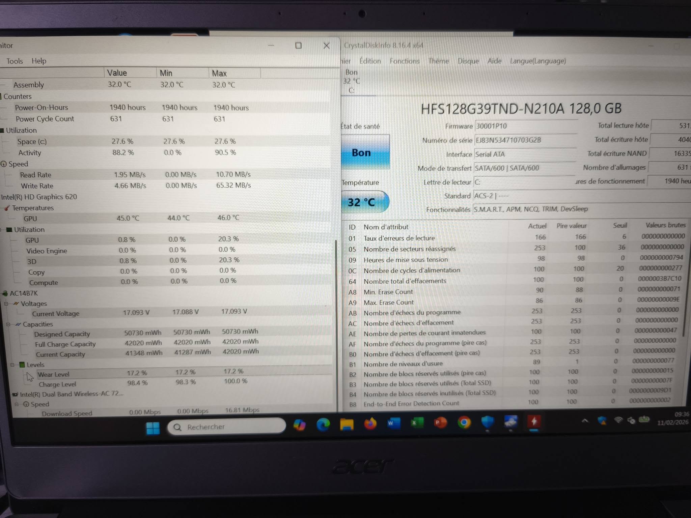Open Excel taskbar icon
The height and width of the screenshot is (518, 691).
(x=417, y=423)
